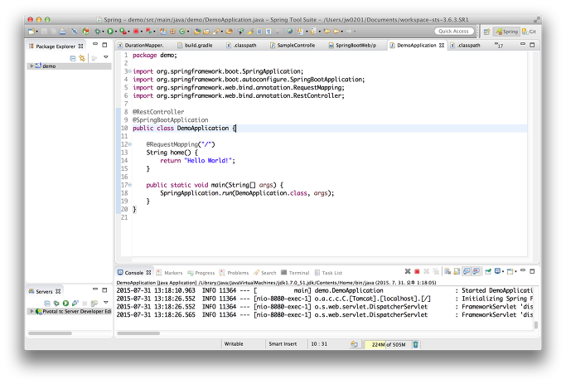Click Link with Editor in Package Explorer

click(82, 58)
